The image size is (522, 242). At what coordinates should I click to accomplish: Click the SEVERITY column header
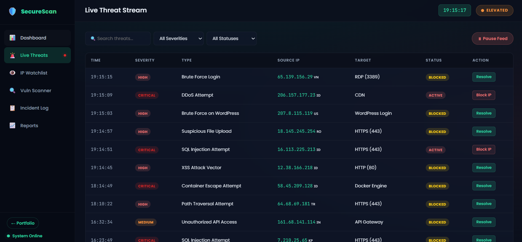click(145, 60)
